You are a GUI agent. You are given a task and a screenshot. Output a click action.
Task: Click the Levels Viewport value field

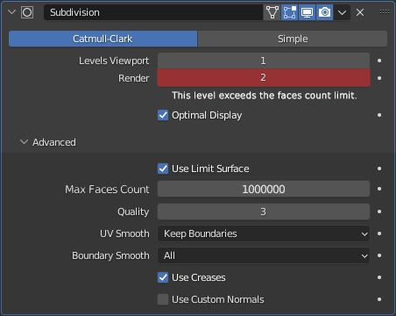(x=264, y=61)
